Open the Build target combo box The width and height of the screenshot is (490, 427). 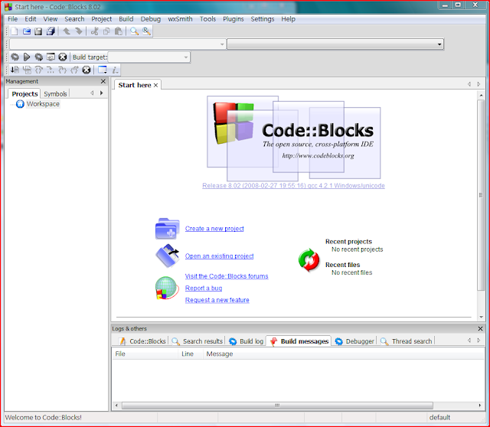[149, 57]
